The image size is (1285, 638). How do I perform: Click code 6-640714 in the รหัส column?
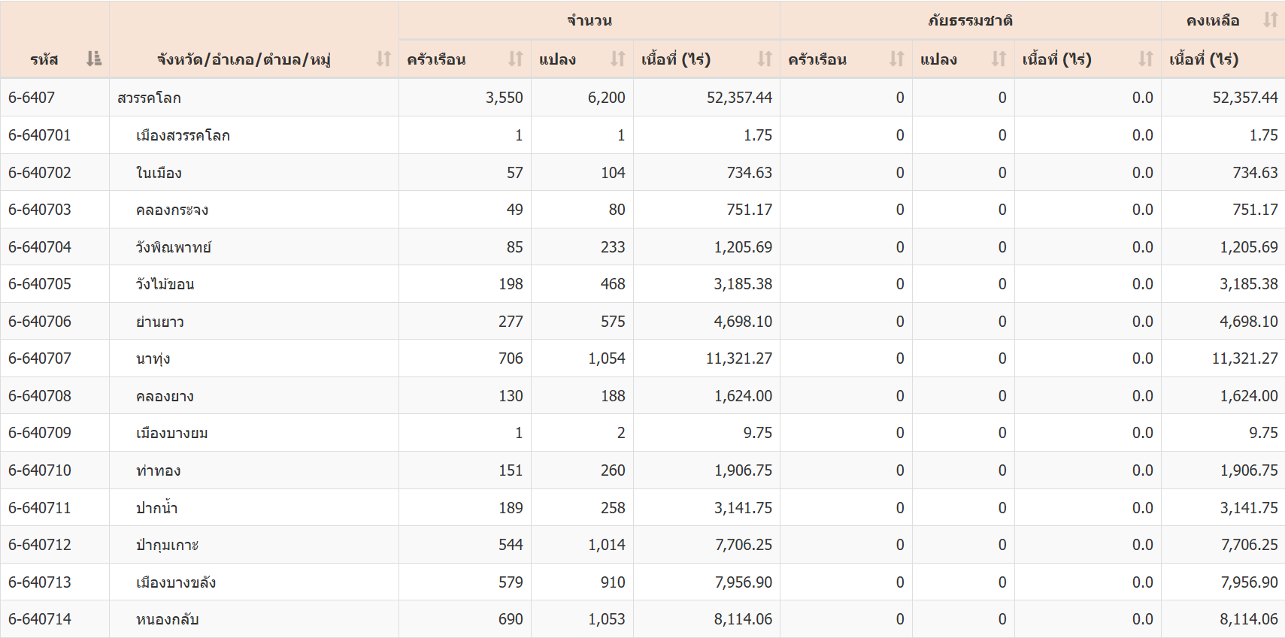[x=40, y=619]
